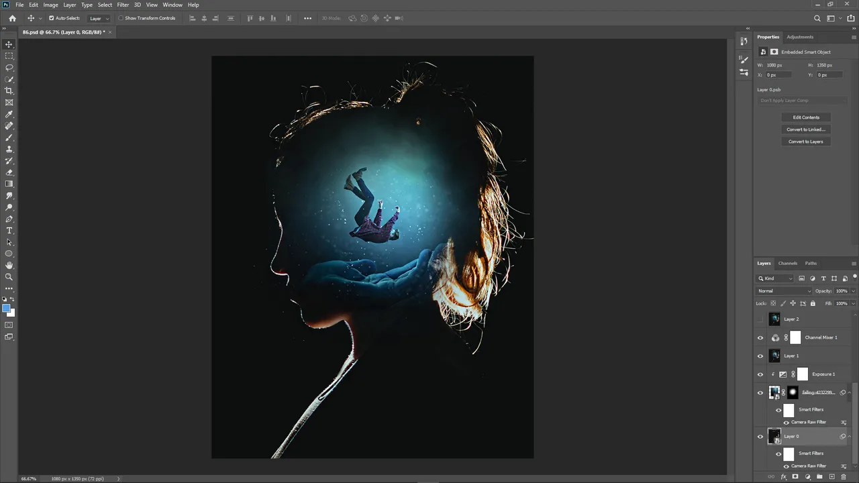This screenshot has height=483, width=859.
Task: Add layer style with fx icon
Action: coord(783,477)
